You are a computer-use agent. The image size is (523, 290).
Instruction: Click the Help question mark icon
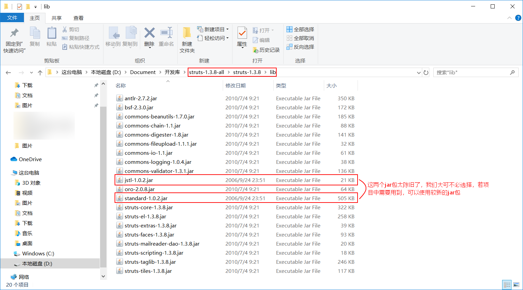518,18
